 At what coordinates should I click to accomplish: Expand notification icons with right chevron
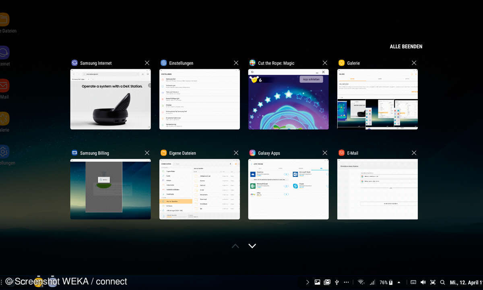pos(308,282)
